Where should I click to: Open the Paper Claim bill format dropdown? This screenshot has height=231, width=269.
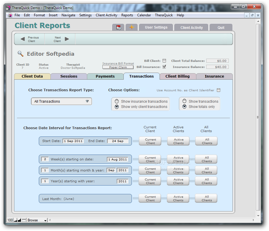[x=118, y=67]
